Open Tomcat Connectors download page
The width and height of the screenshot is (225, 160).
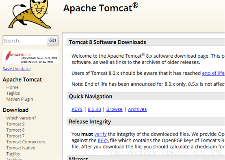[x=26, y=142]
